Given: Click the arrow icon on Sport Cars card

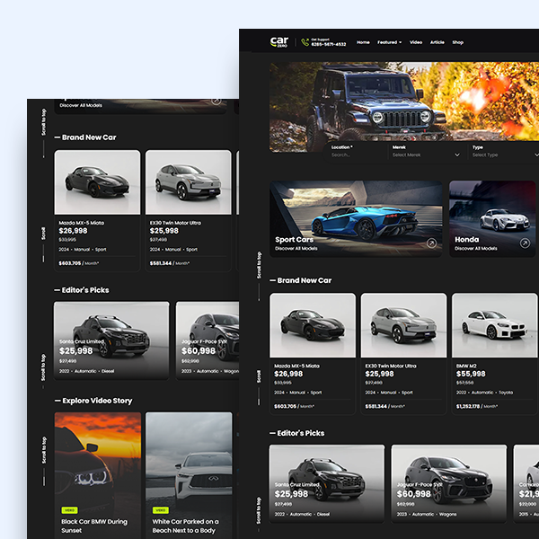Looking at the screenshot, I should pyautogui.click(x=431, y=243).
